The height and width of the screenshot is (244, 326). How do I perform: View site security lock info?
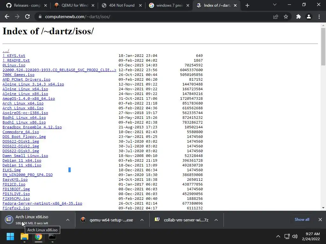click(40, 17)
